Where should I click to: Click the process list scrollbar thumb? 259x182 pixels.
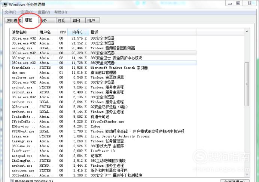(247, 84)
